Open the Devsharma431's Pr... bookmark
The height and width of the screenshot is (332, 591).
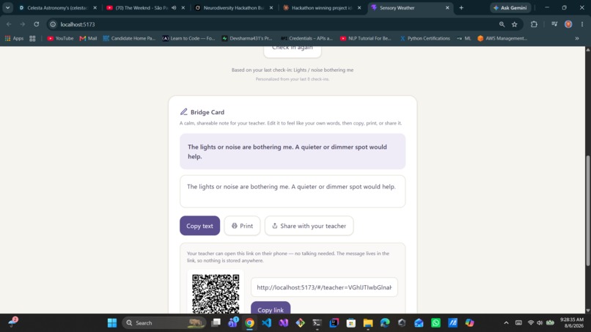[247, 38]
